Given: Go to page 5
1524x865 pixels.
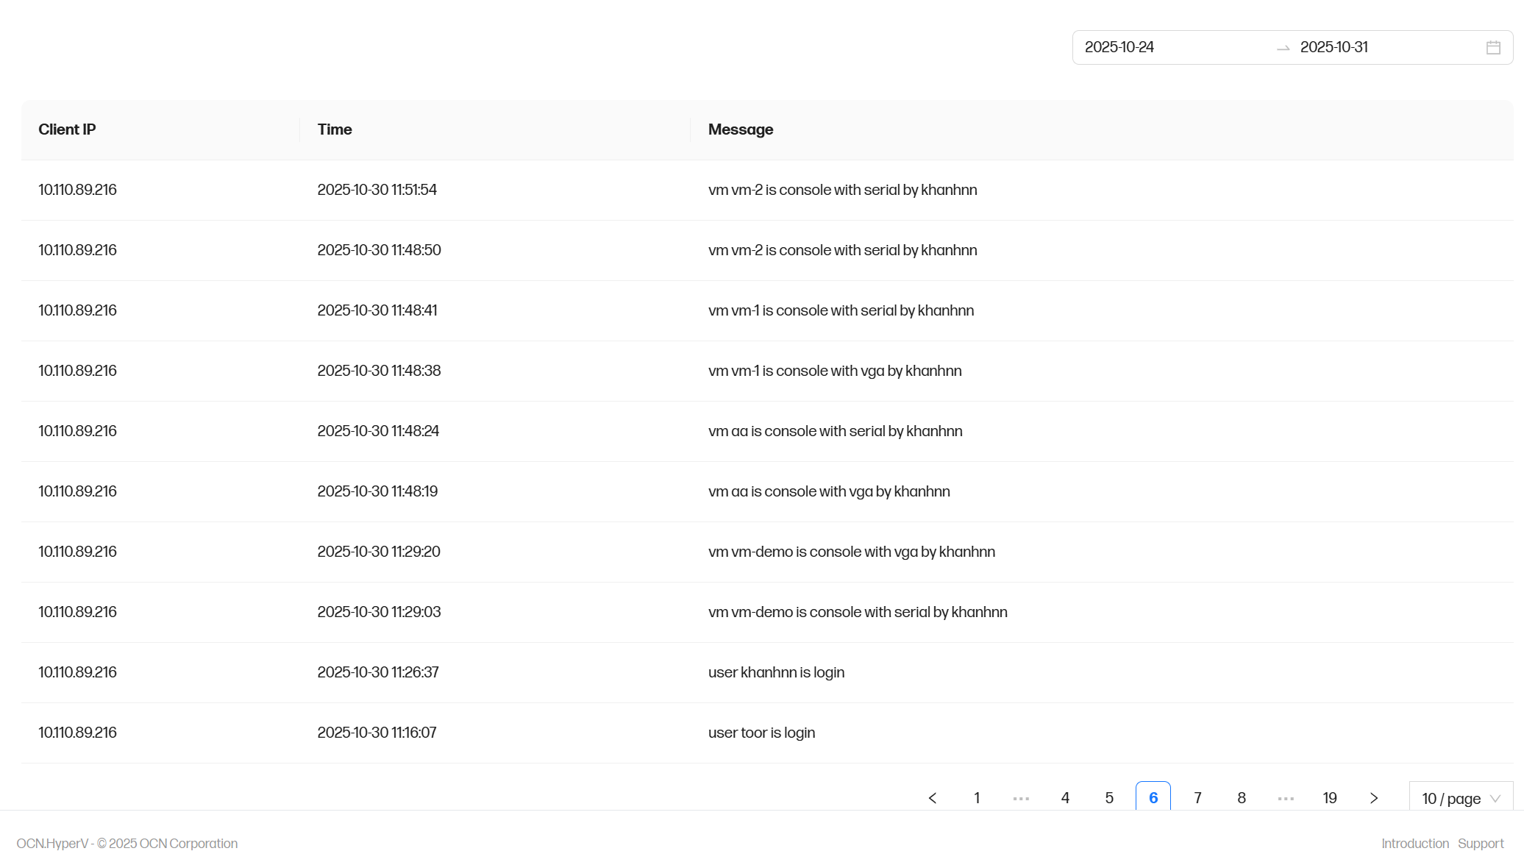Looking at the screenshot, I should tap(1109, 798).
